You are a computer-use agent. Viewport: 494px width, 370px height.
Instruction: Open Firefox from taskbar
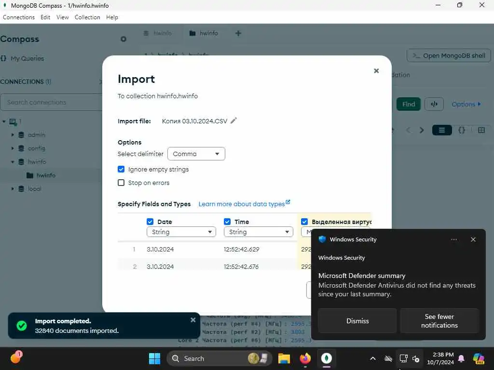pos(305,358)
